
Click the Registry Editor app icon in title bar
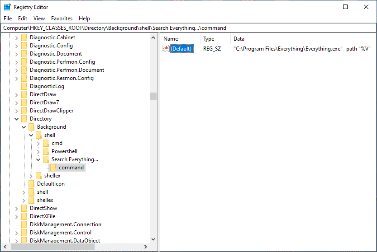7,7
